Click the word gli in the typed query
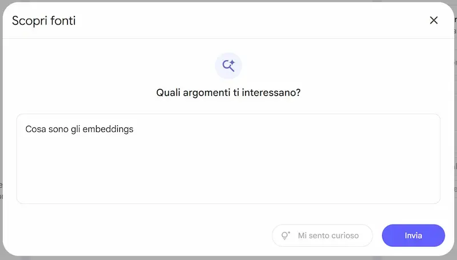457x260 pixels. [75, 129]
